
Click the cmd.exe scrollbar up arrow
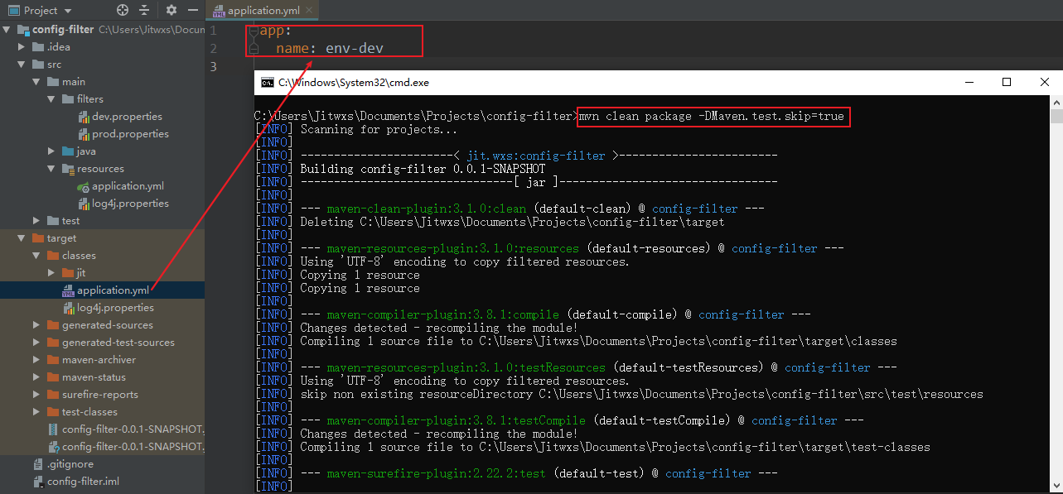click(x=1056, y=102)
